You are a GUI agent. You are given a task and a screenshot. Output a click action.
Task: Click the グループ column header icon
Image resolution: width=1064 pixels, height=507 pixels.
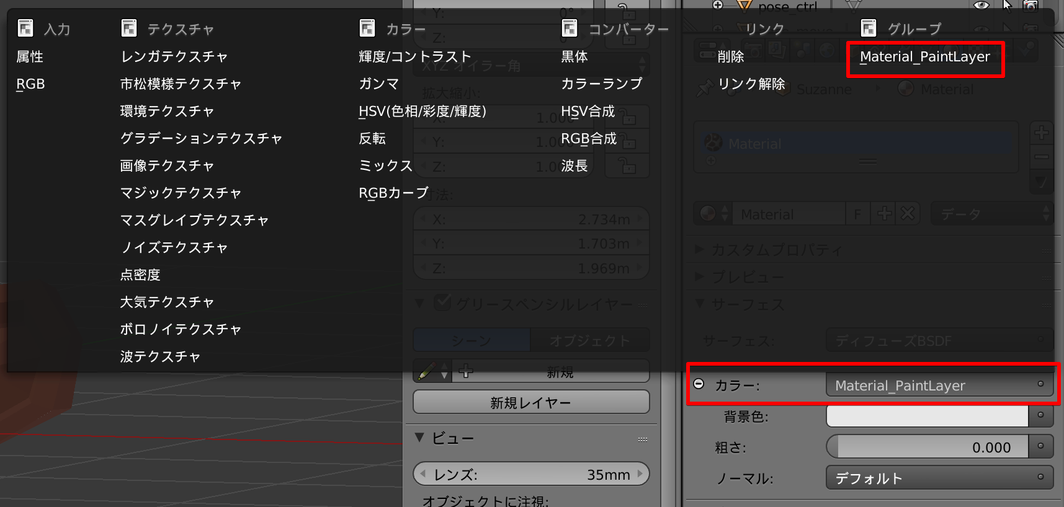869,28
